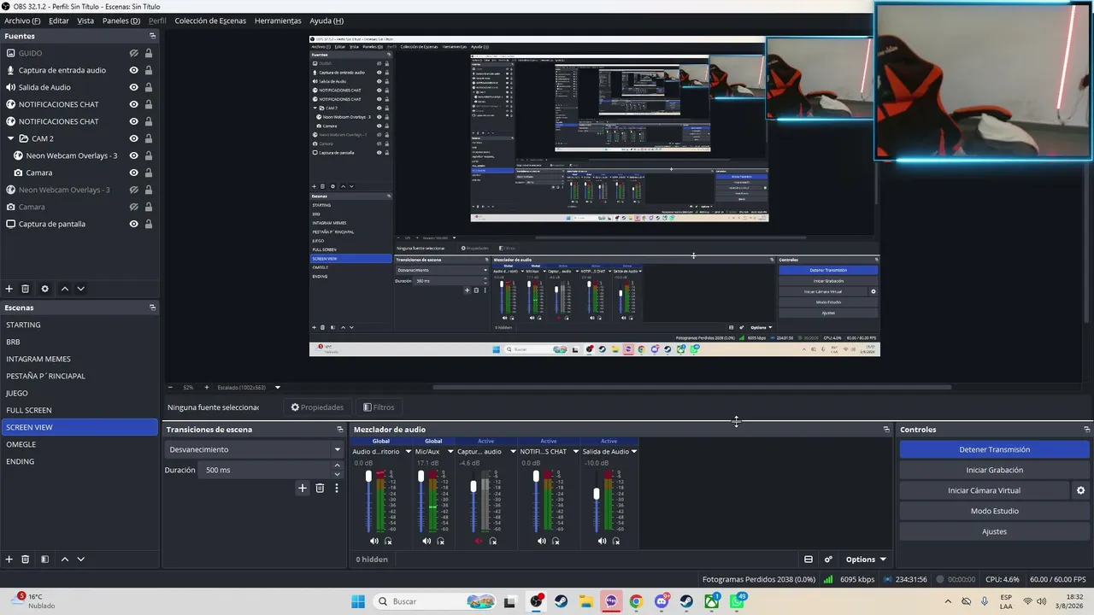Click Modo Estudio button
Image resolution: width=1094 pixels, height=615 pixels.
(994, 511)
